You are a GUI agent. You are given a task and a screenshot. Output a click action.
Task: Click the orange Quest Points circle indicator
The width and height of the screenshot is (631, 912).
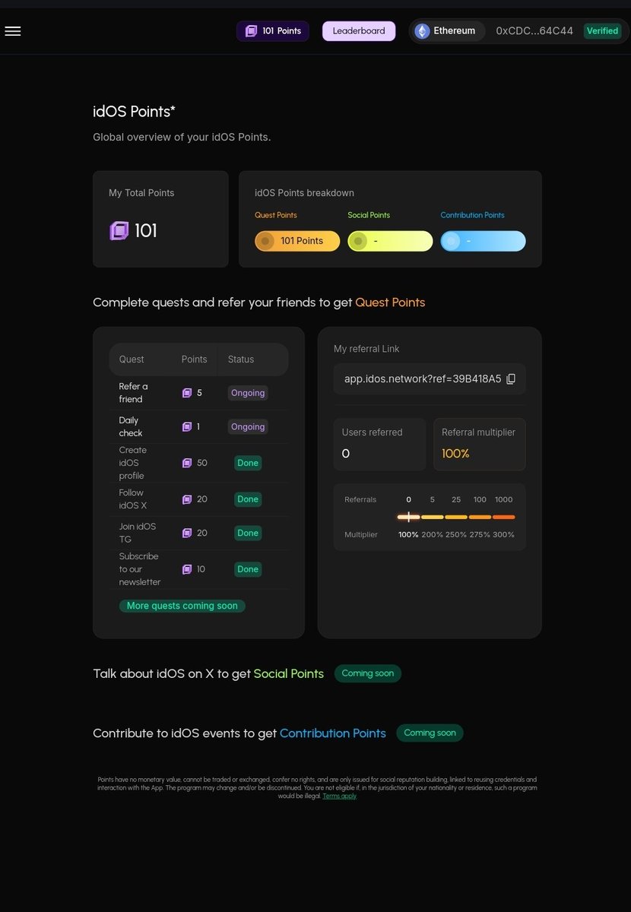265,241
